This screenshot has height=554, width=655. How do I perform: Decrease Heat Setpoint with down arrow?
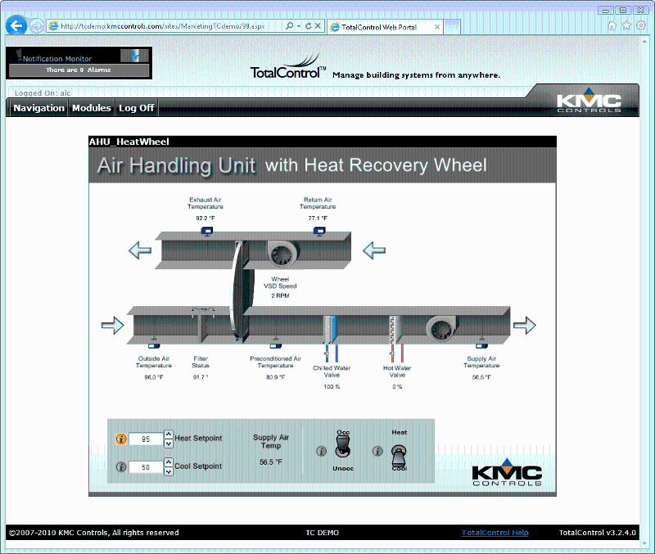169,444
